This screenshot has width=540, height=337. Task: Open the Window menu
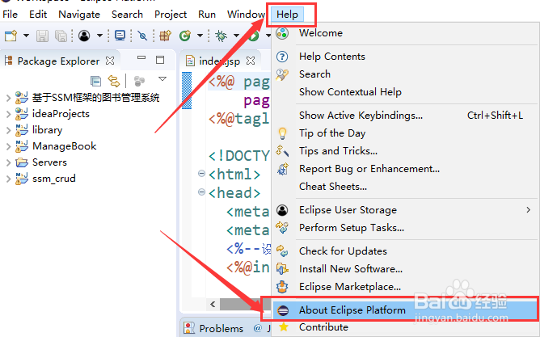tap(246, 15)
